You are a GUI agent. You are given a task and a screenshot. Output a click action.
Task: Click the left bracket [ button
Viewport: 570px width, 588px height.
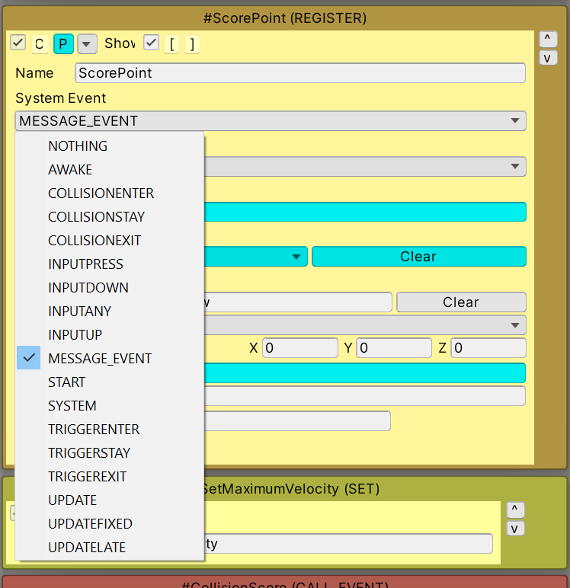(x=172, y=44)
